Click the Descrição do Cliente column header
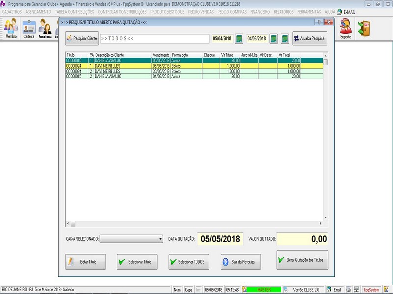Image resolution: width=393 pixels, height=294 pixels. tap(123, 55)
